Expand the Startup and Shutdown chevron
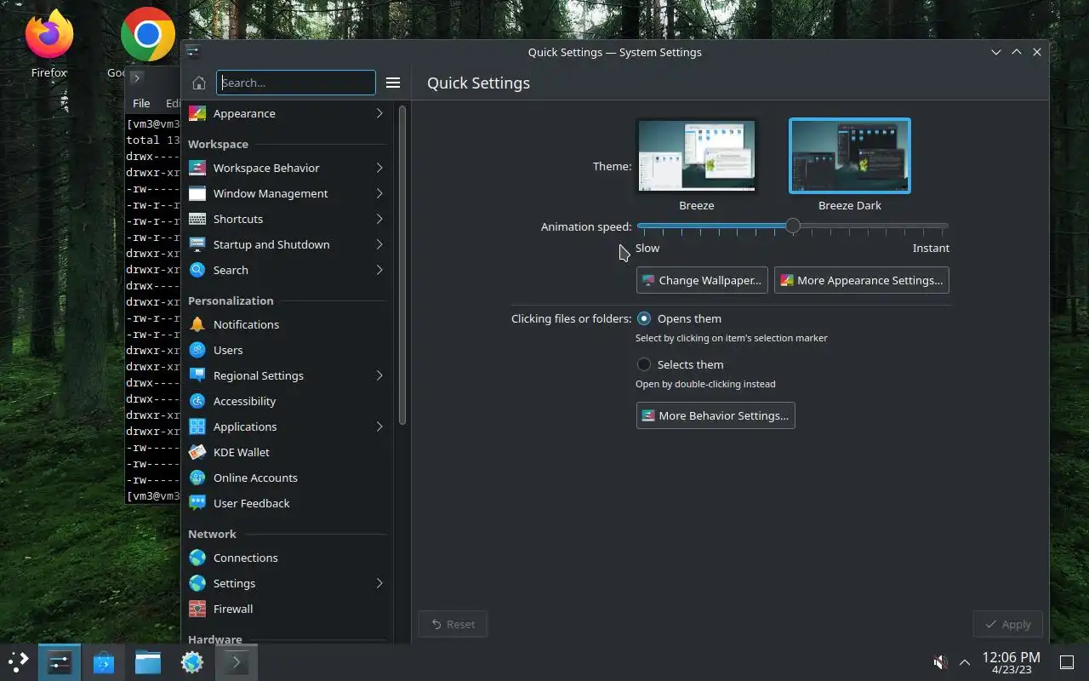 tap(379, 244)
